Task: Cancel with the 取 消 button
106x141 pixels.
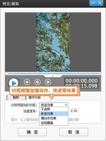Action: pyautogui.click(x=74, y=132)
